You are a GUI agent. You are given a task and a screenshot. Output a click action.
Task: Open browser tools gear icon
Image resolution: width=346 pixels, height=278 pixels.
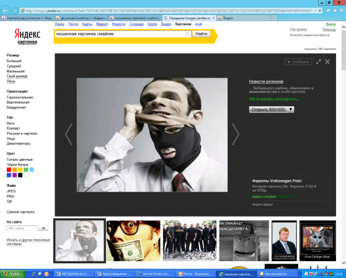click(342, 11)
